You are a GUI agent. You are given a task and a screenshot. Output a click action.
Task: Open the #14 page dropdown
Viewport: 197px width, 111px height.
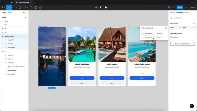click(25, 13)
